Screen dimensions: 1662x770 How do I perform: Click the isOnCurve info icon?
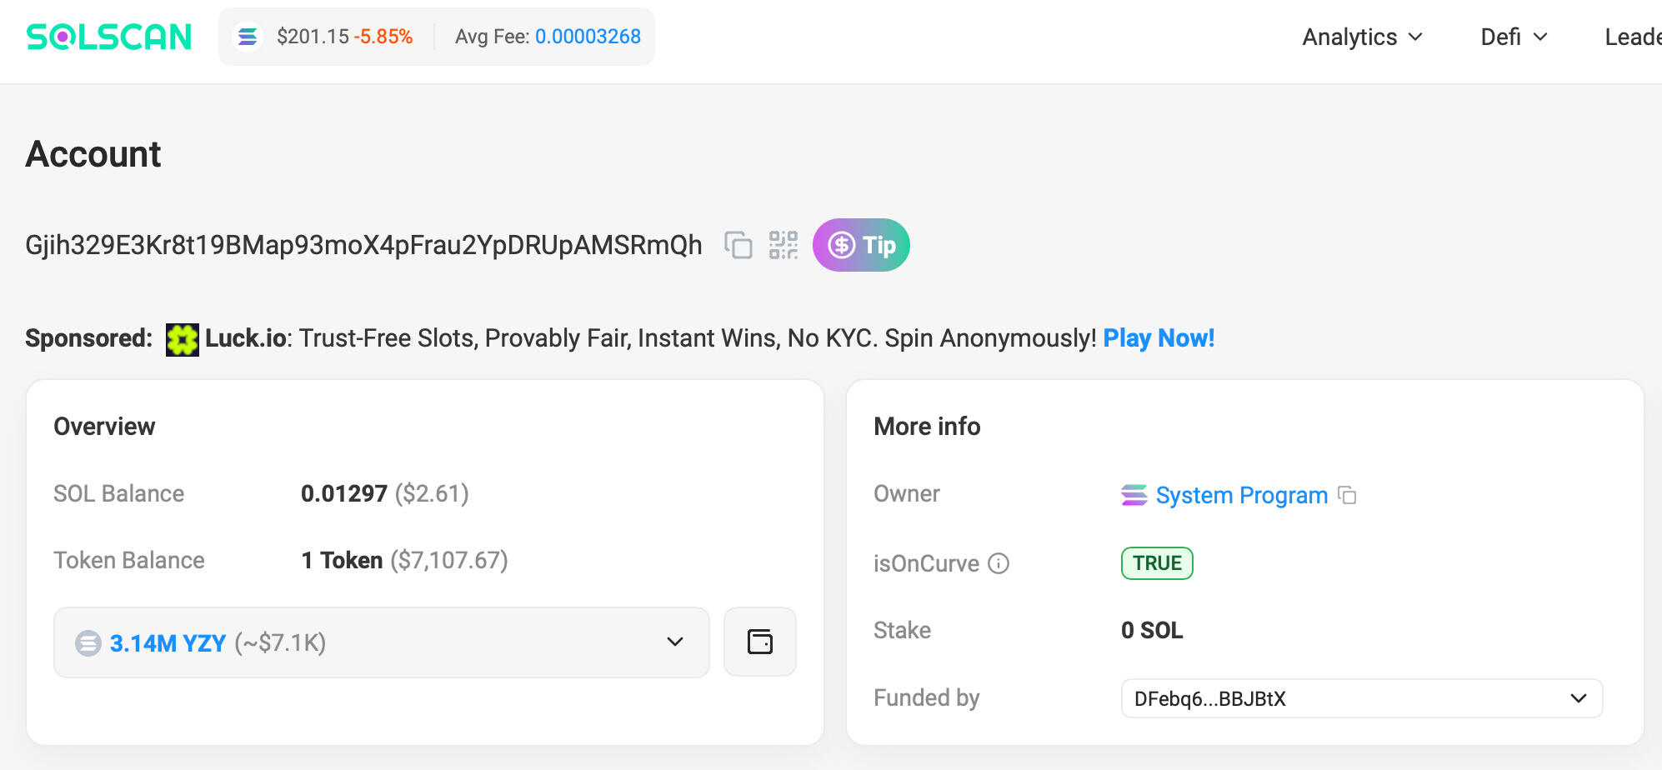(x=999, y=564)
